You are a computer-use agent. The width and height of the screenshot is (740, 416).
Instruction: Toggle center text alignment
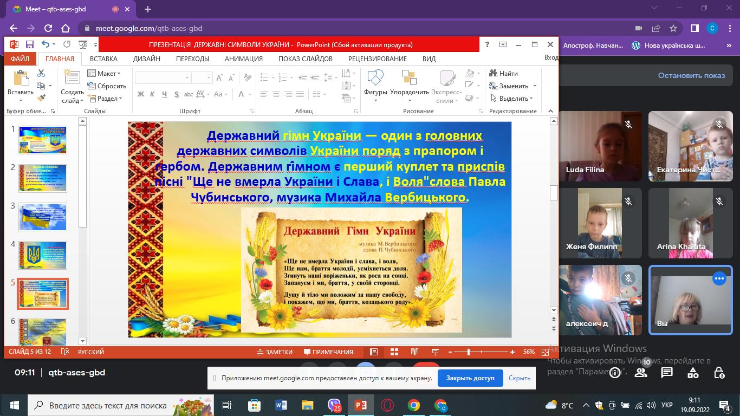pyautogui.click(x=276, y=94)
